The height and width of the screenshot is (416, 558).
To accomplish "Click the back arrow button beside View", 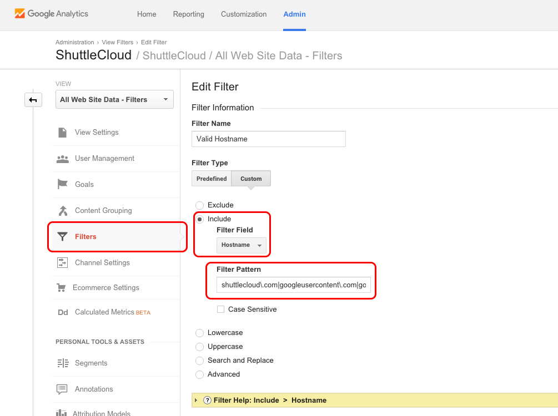I will [x=33, y=100].
